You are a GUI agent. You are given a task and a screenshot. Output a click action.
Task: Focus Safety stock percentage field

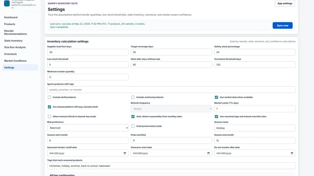[x=255, y=52]
